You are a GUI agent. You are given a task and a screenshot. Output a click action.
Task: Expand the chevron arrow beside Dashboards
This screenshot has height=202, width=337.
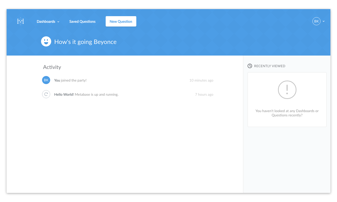(58, 22)
